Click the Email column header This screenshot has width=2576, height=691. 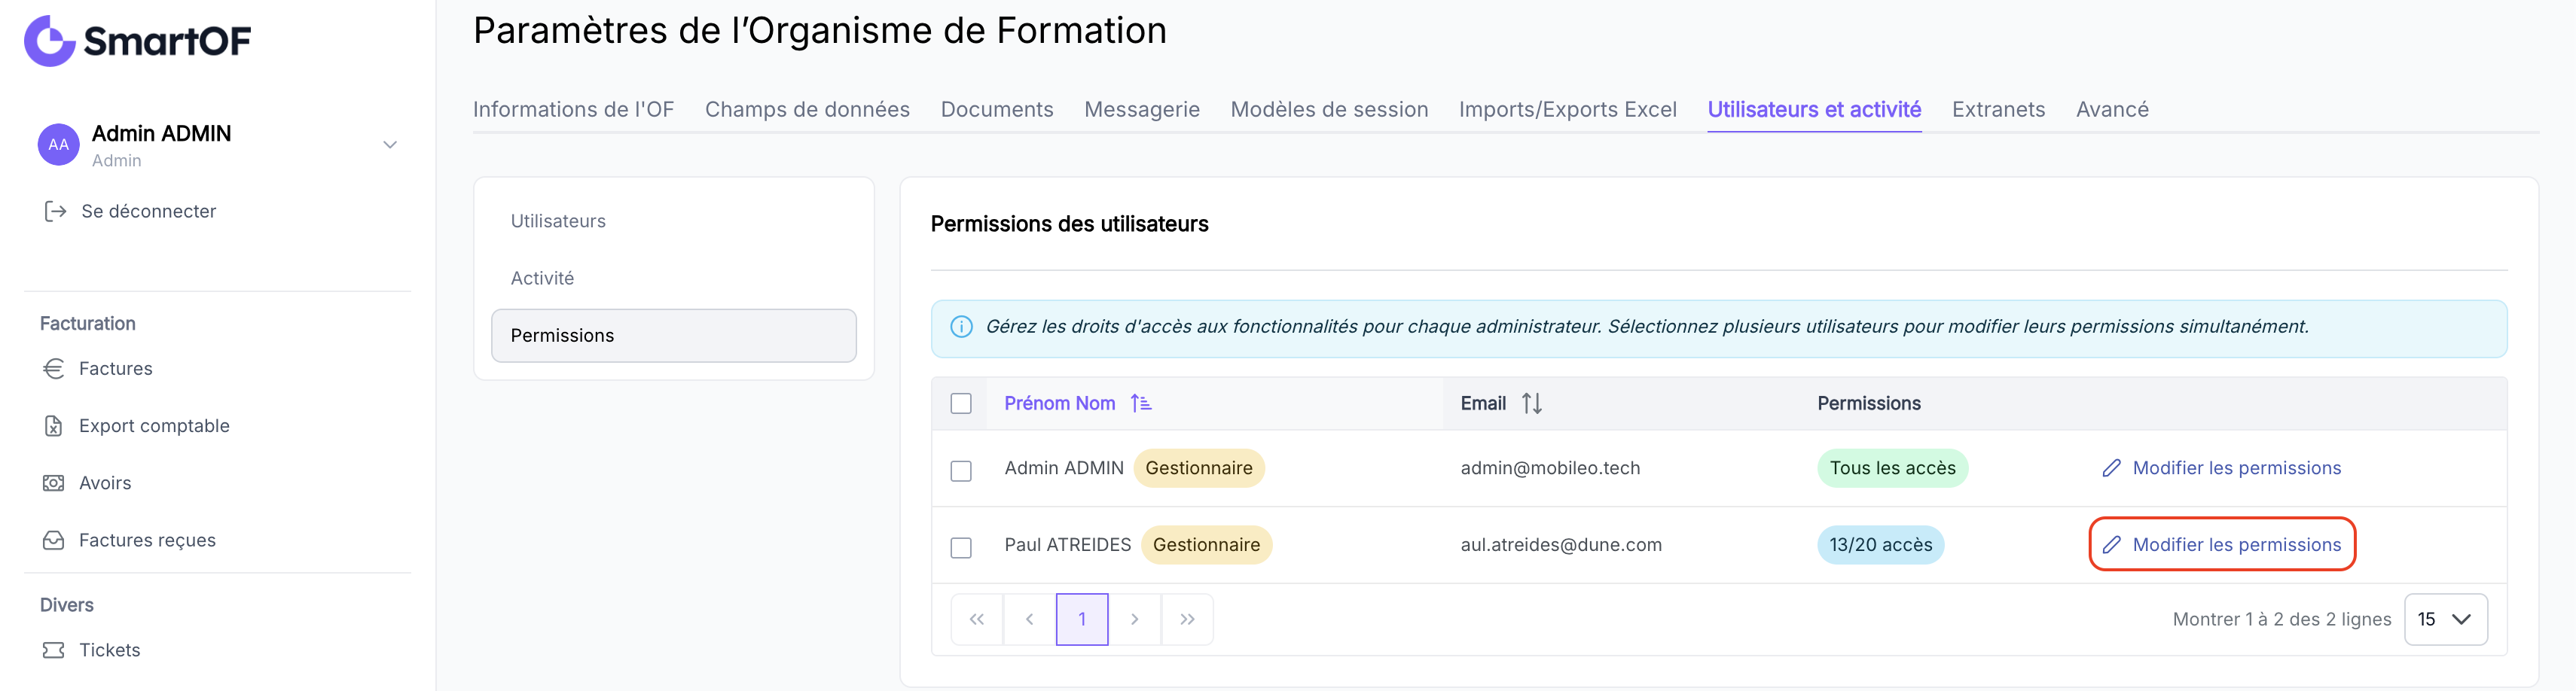point(1482,403)
